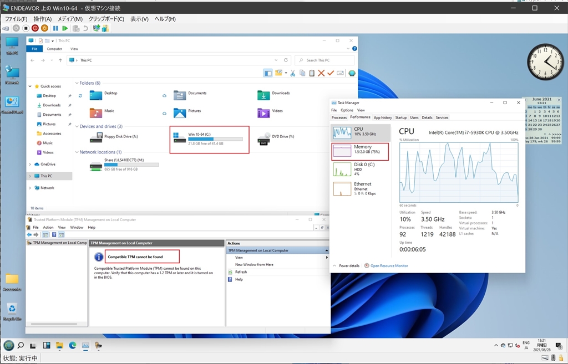Click Back arrow in TPM Management toolbar

click(29, 234)
